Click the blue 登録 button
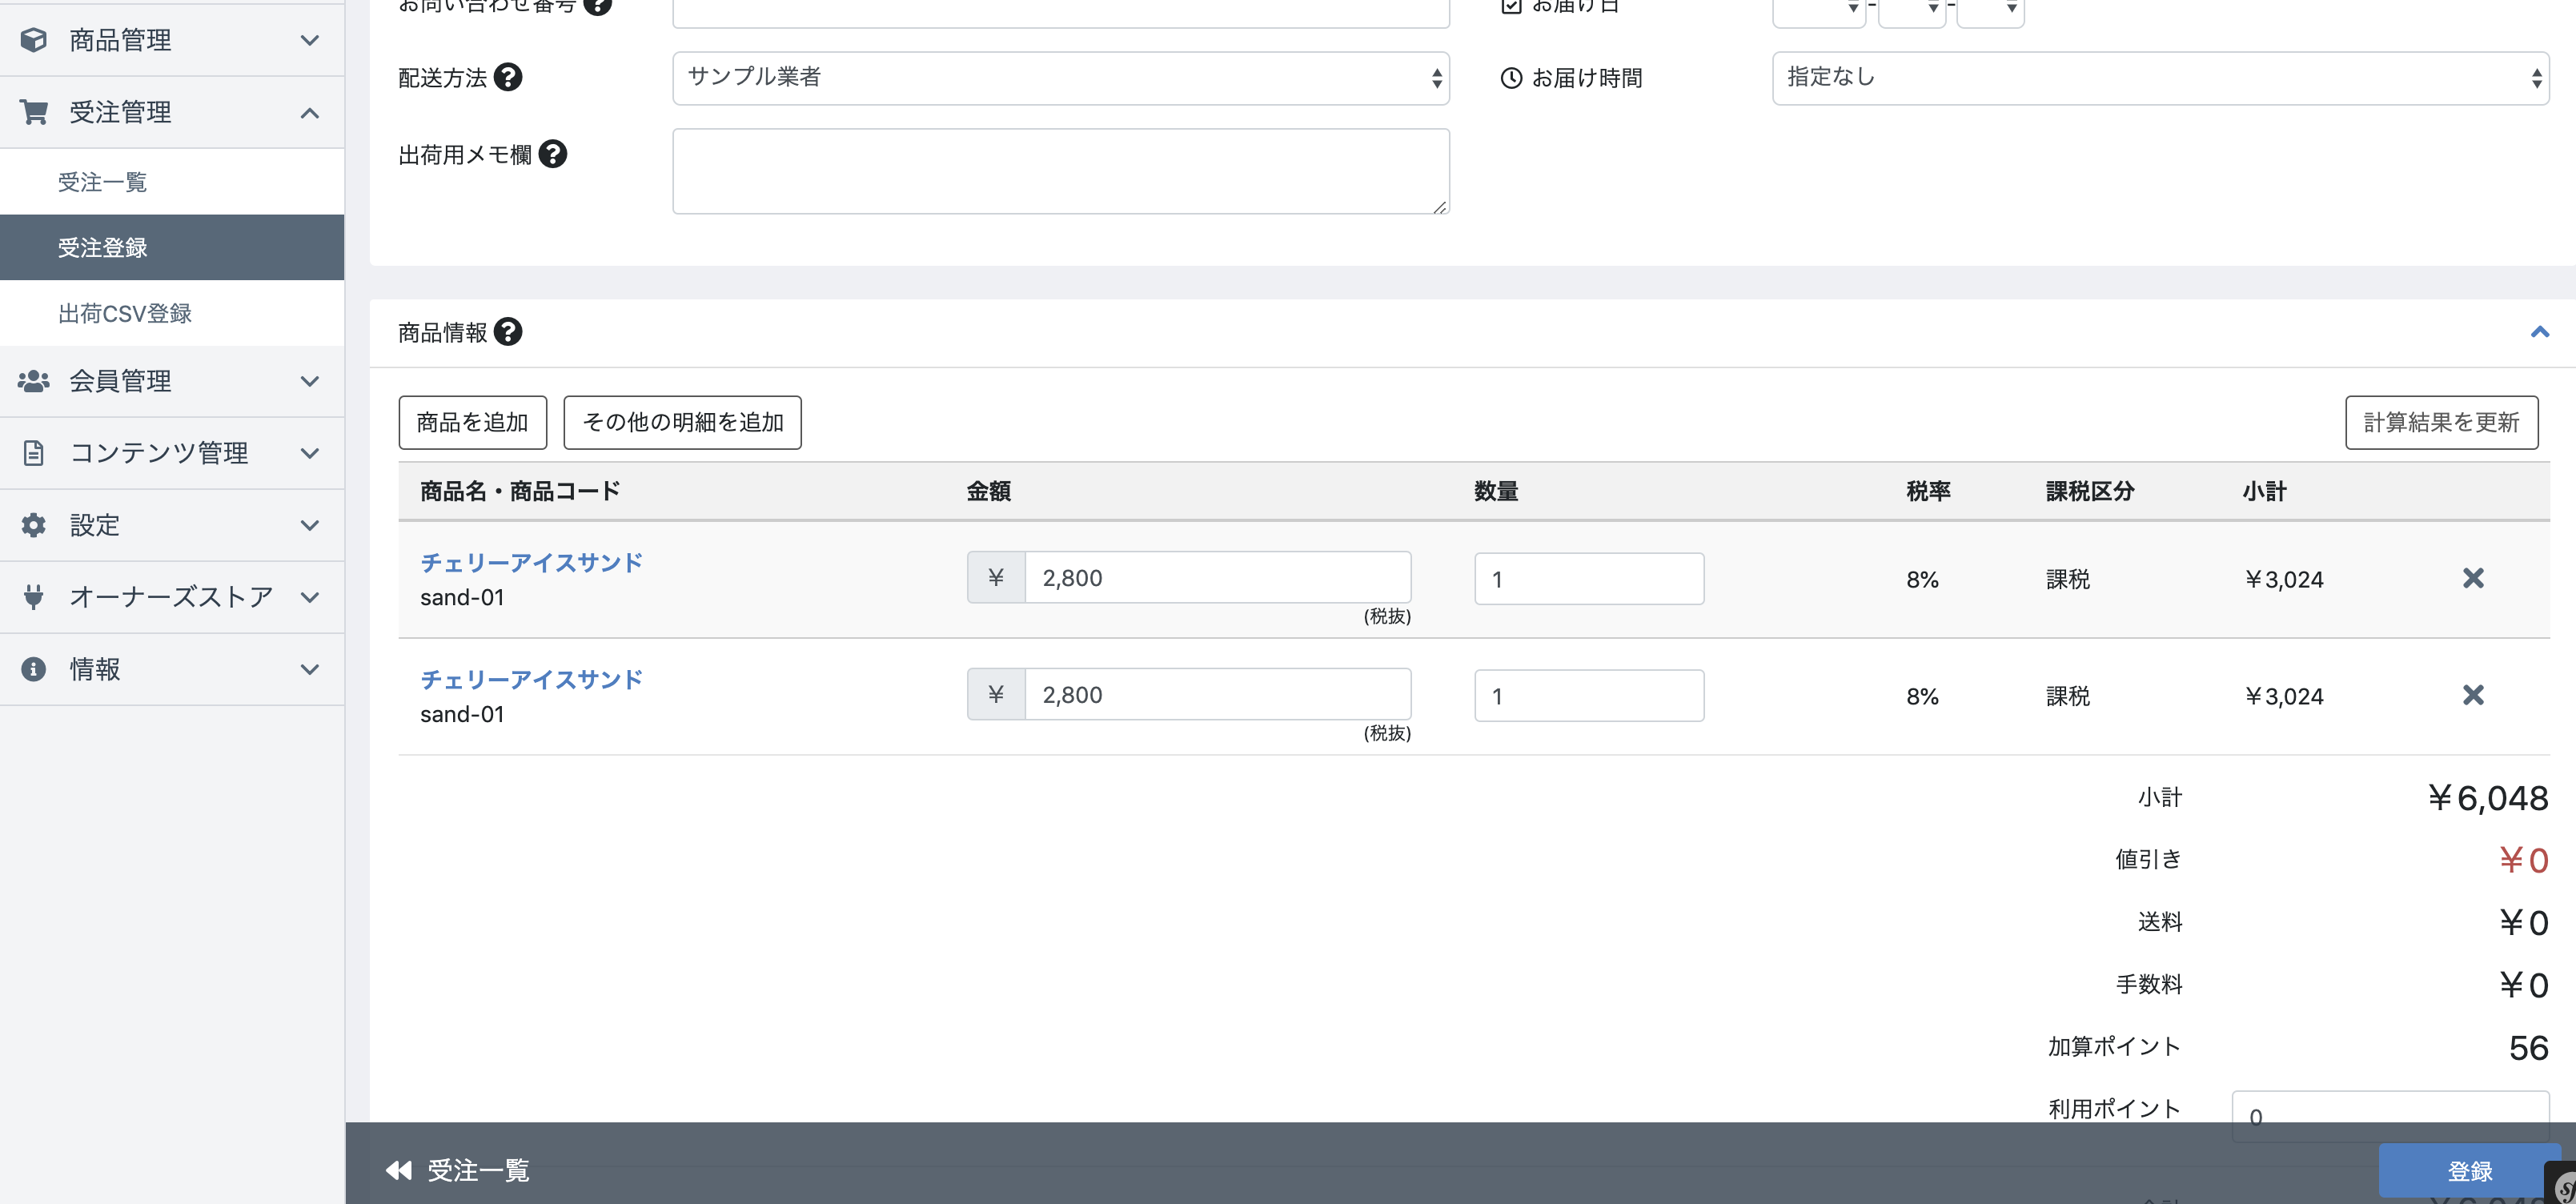The image size is (2576, 1204). (2469, 1170)
